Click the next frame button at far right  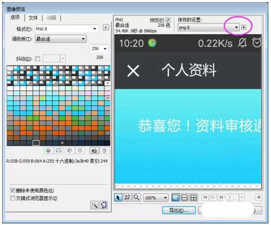(259, 197)
